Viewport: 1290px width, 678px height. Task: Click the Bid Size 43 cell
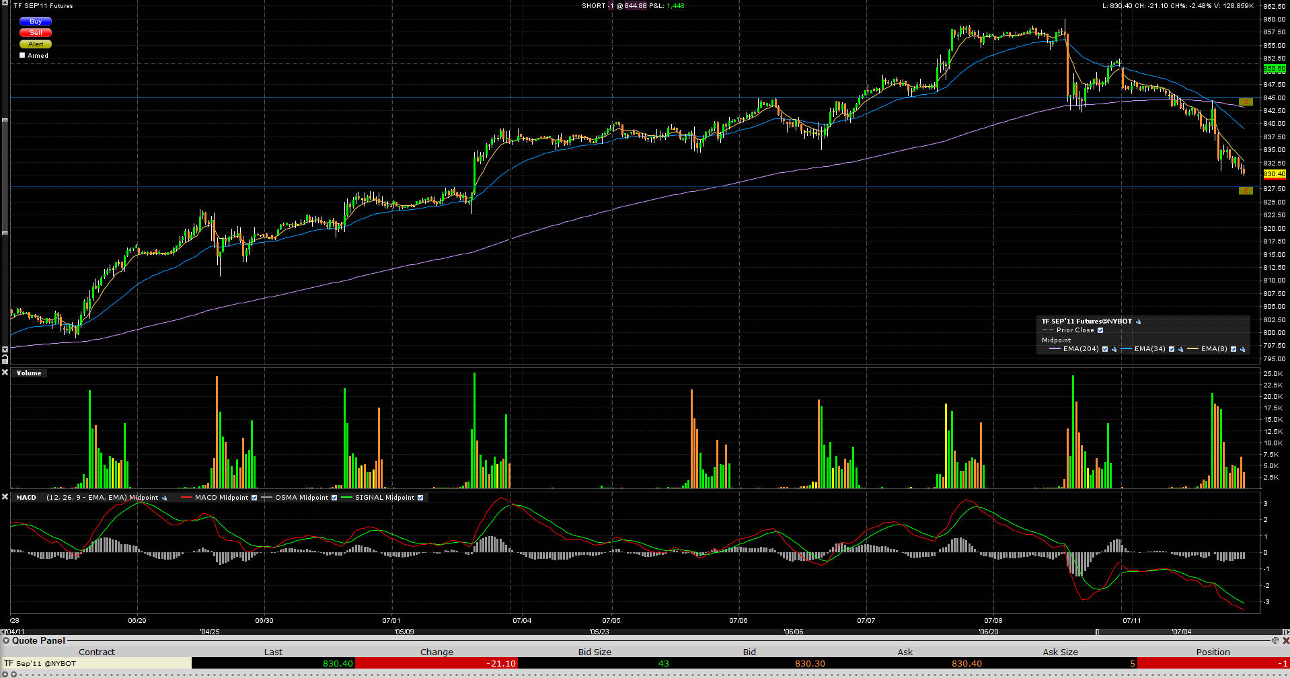coord(595,664)
